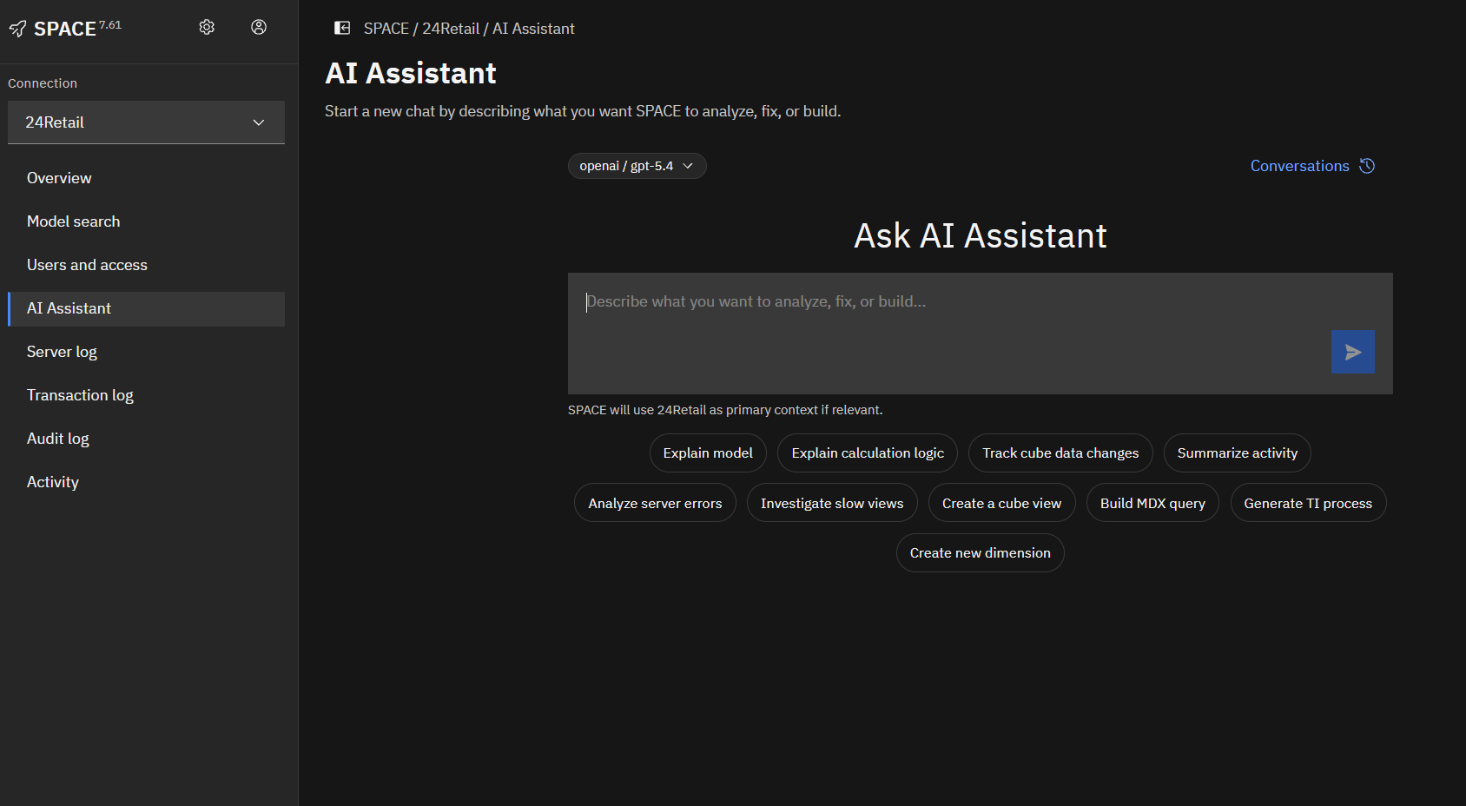Open the Transaction log page
Viewport: 1466px width, 806px height.
(146, 395)
